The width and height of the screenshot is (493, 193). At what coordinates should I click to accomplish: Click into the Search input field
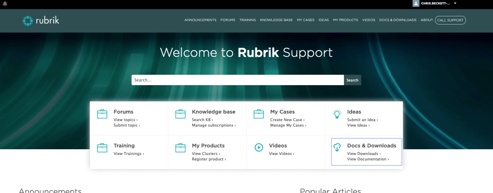pos(237,80)
